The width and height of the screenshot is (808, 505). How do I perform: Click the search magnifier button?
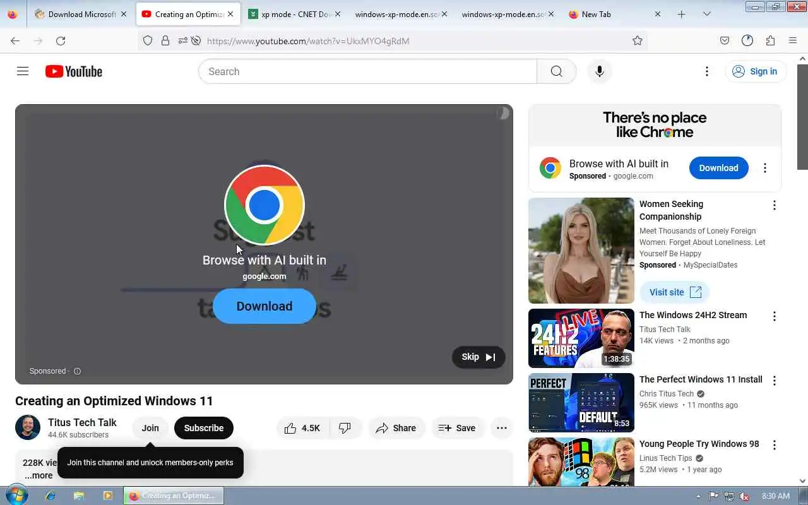pyautogui.click(x=556, y=71)
